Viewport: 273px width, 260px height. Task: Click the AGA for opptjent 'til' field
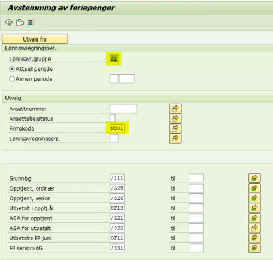(196, 218)
